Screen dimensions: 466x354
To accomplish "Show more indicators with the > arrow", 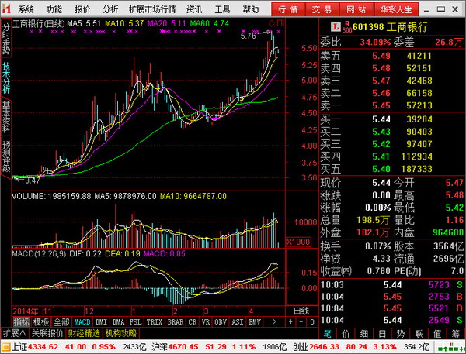I will 273,321.
